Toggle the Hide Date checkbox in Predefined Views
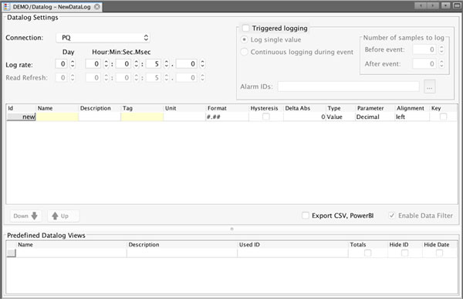The width and height of the screenshot is (463, 299). 439,253
